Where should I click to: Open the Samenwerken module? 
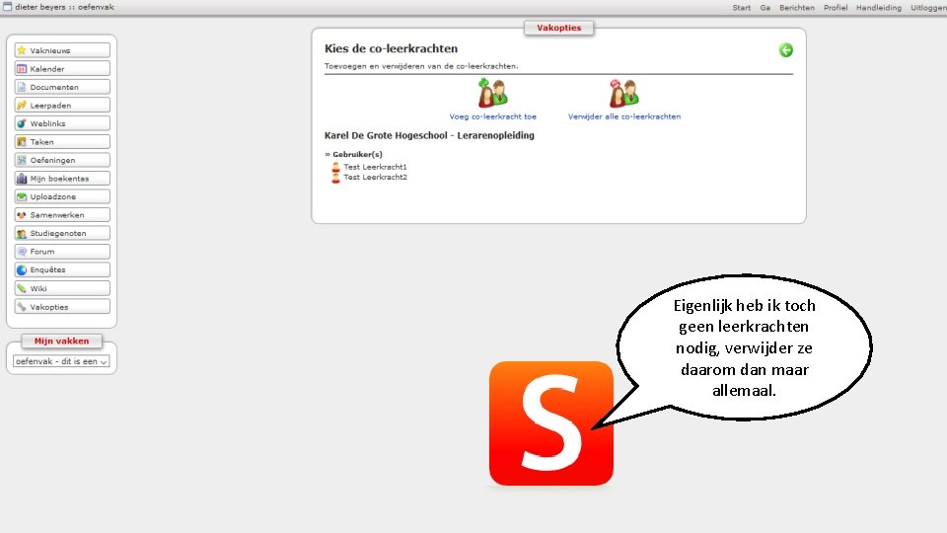(62, 215)
